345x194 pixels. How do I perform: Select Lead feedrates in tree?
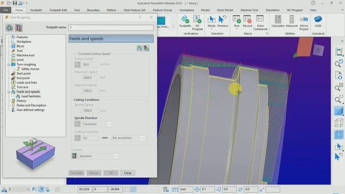click(x=31, y=96)
